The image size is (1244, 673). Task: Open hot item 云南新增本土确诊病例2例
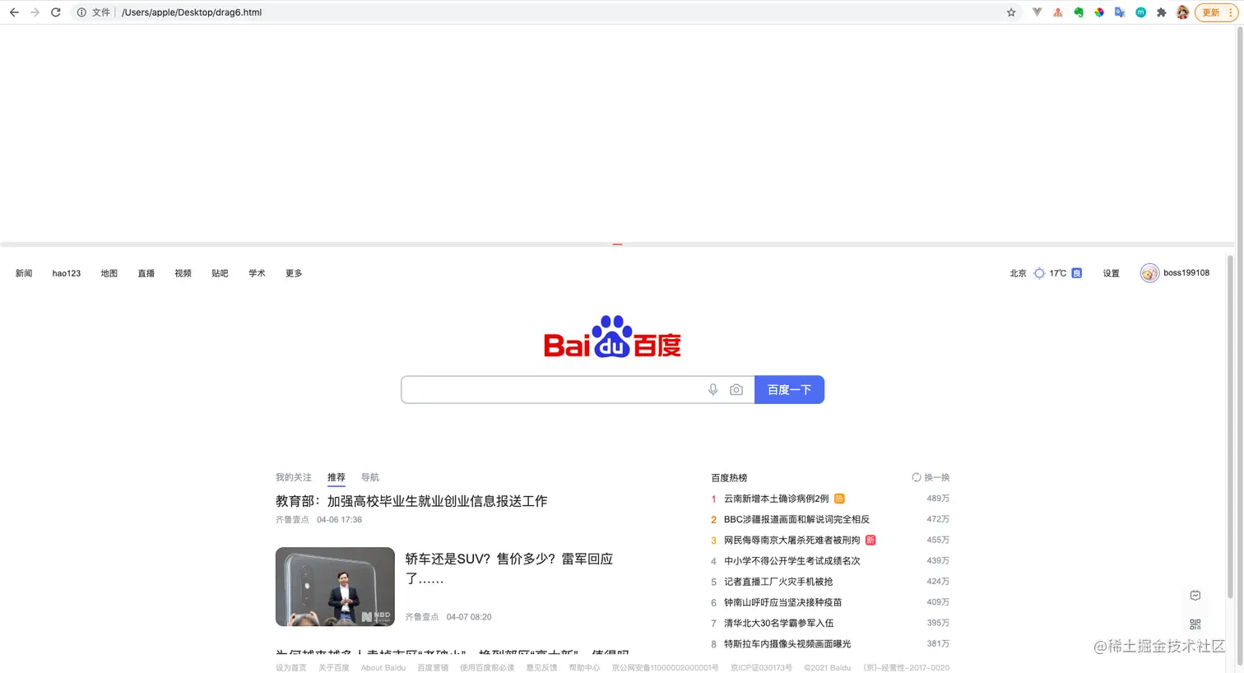pos(777,499)
